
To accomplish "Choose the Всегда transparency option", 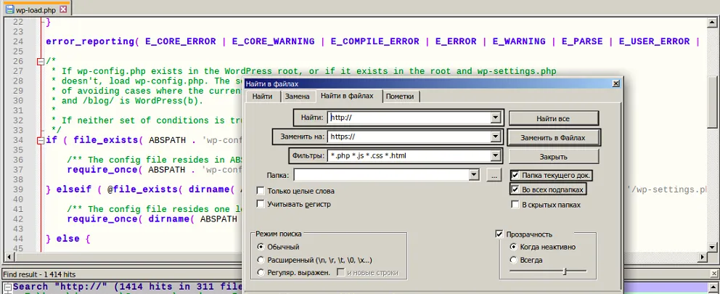I will (x=514, y=259).
